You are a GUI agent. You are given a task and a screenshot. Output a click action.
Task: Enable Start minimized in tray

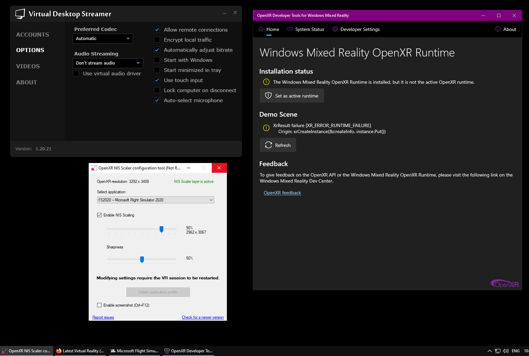click(157, 70)
